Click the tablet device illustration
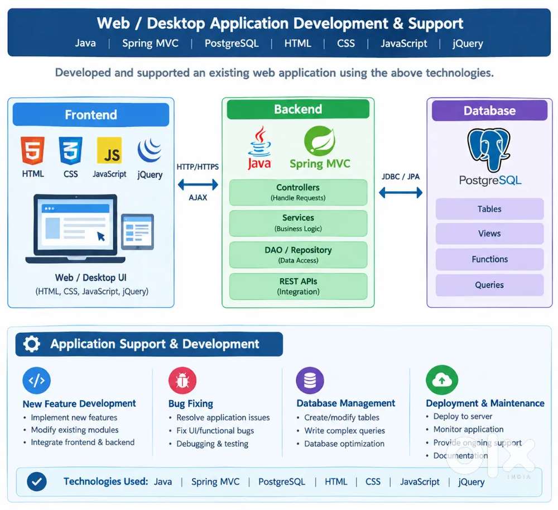Image resolution: width=558 pixels, height=510 pixels. tap(137, 232)
